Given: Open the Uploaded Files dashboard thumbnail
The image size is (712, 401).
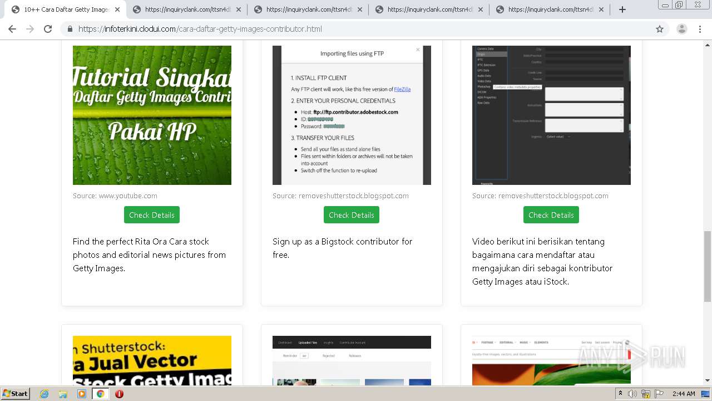Looking at the screenshot, I should [x=352, y=360].
